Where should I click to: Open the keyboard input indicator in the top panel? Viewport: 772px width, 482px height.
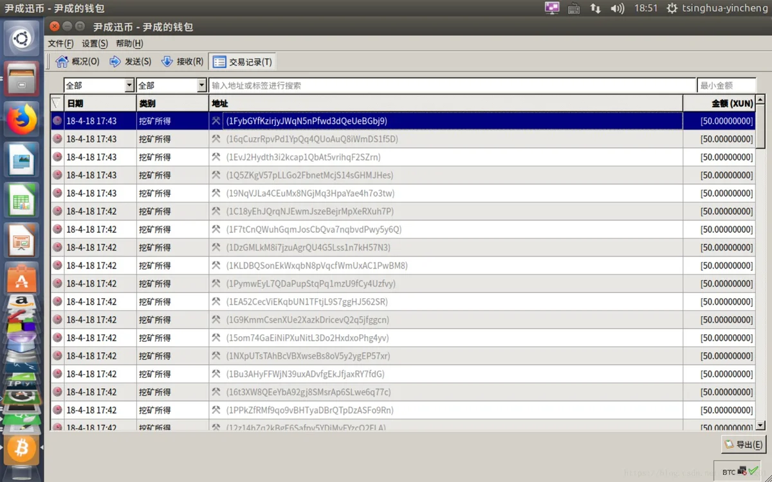(x=574, y=8)
